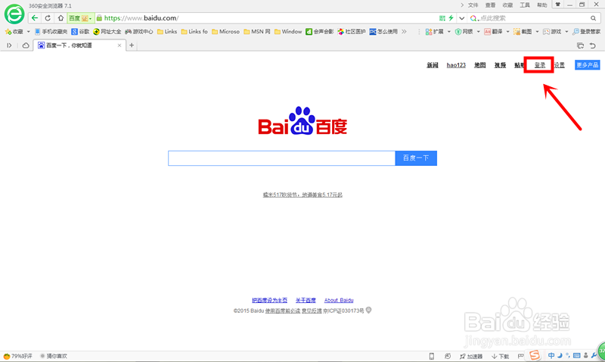This screenshot has height=362, width=605.
Task: Expand bookmarks overflow » chevron
Action: click(404, 32)
